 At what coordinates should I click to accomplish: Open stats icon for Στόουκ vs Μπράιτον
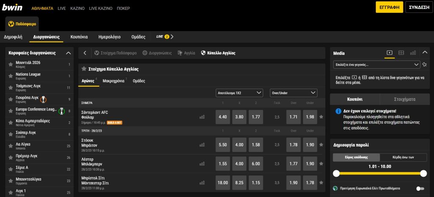coord(202,145)
